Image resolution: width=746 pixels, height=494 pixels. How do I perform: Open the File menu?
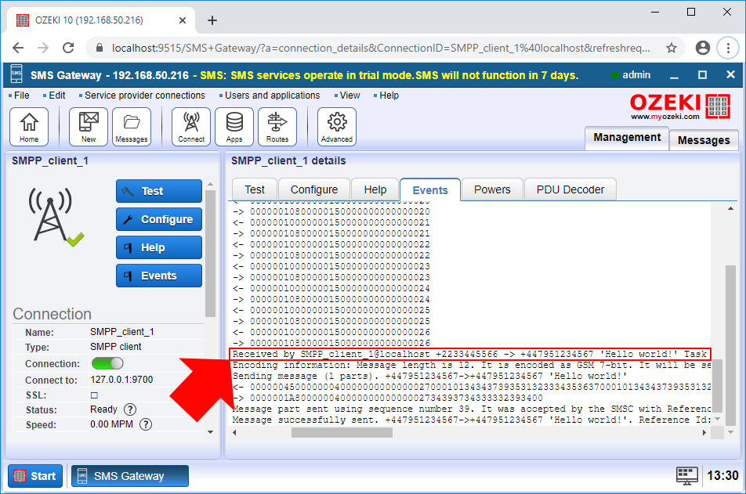(x=21, y=96)
